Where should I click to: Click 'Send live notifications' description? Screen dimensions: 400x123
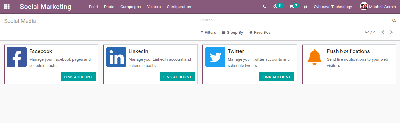click(357, 62)
